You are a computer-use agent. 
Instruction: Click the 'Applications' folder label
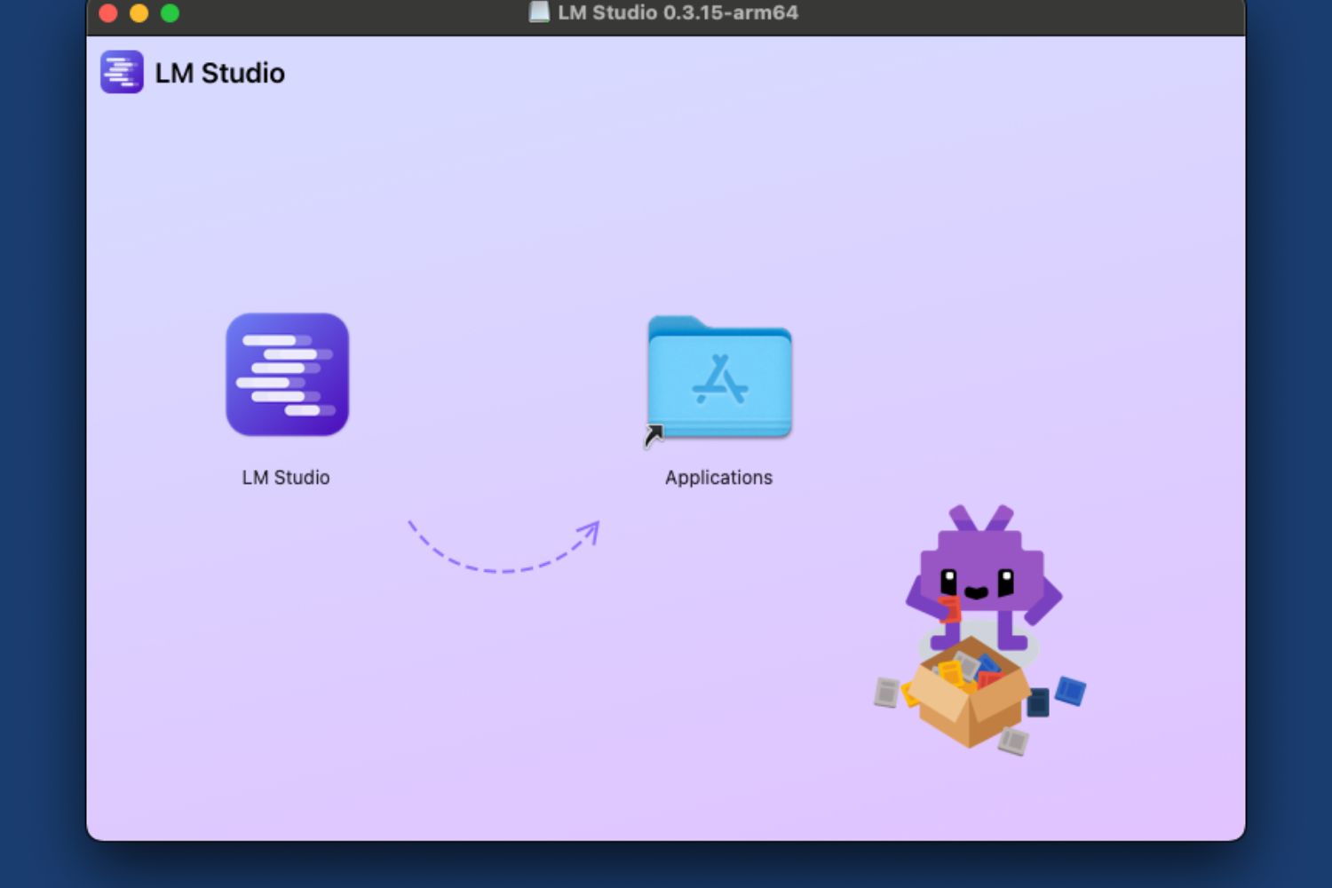pos(718,478)
